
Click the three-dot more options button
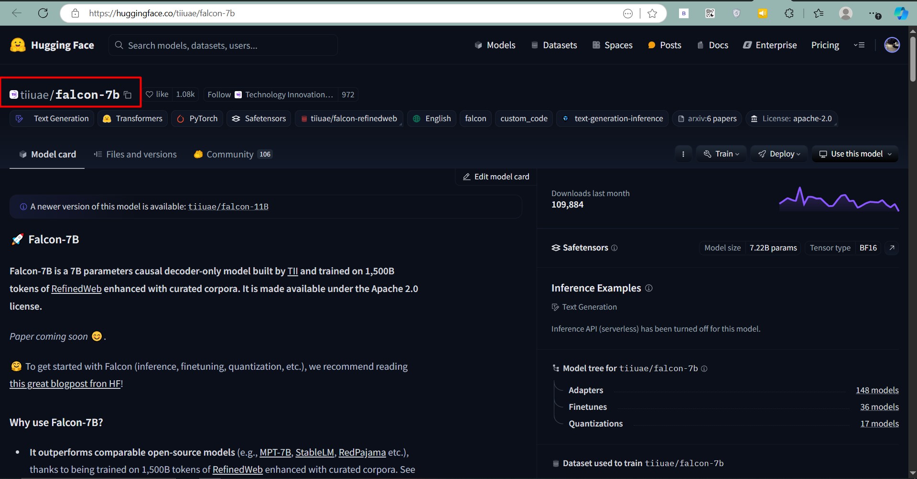(x=683, y=154)
